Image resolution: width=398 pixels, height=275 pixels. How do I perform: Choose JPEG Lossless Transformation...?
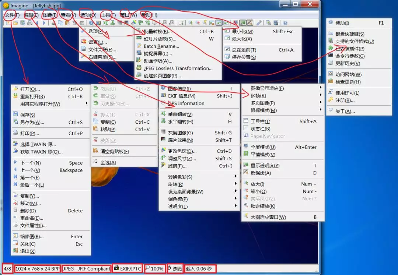coord(178,68)
